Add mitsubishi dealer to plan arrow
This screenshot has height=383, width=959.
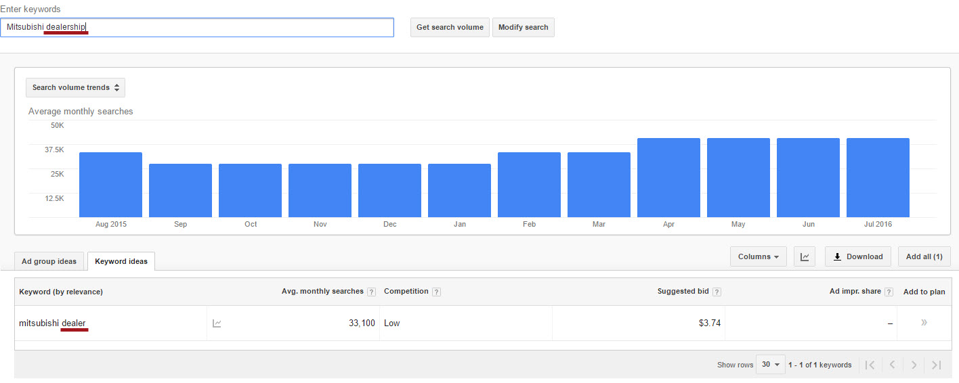click(x=924, y=323)
